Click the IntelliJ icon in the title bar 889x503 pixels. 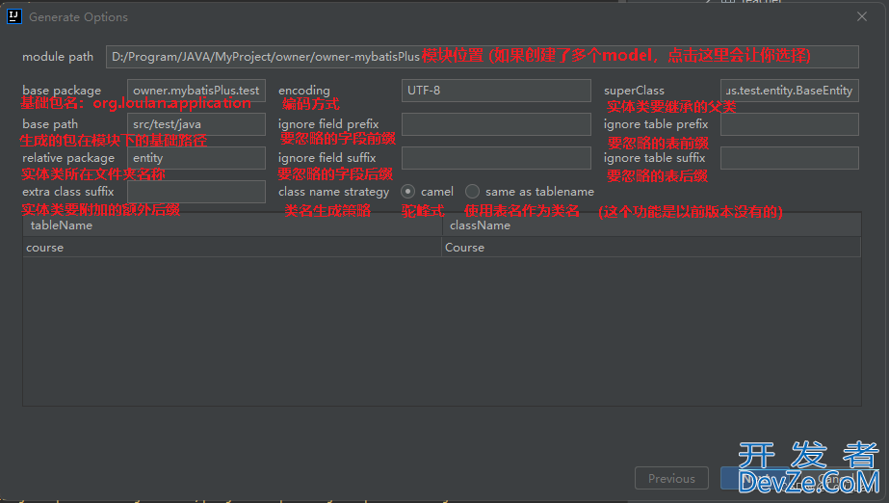14,16
